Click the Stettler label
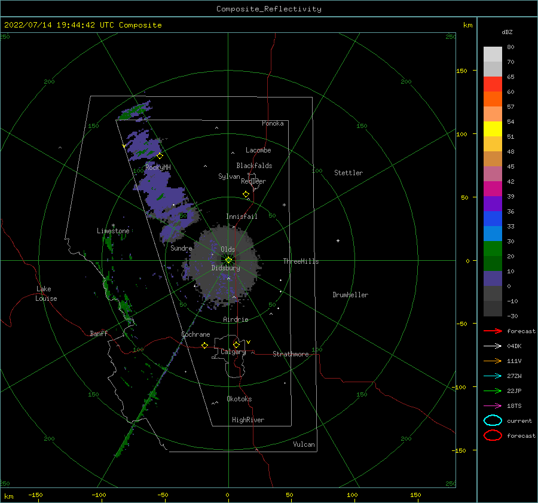This screenshot has height=503, width=538. click(x=349, y=173)
